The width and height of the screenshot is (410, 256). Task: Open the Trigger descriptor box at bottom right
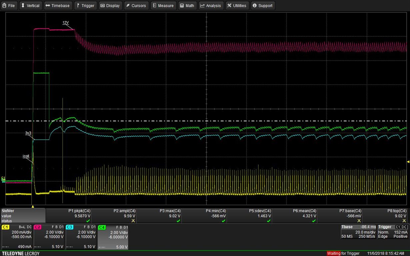(393, 232)
